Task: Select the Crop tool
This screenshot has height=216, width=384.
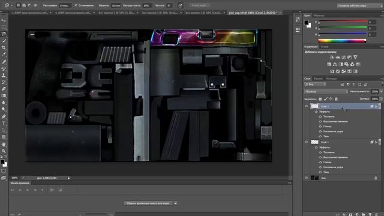Action: pyautogui.click(x=4, y=47)
